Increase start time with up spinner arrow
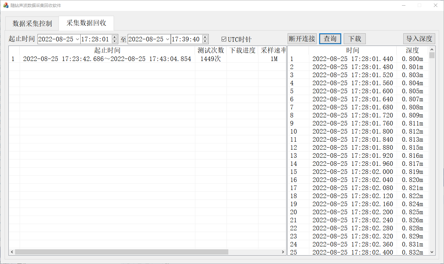444x264 pixels. coord(114,37)
